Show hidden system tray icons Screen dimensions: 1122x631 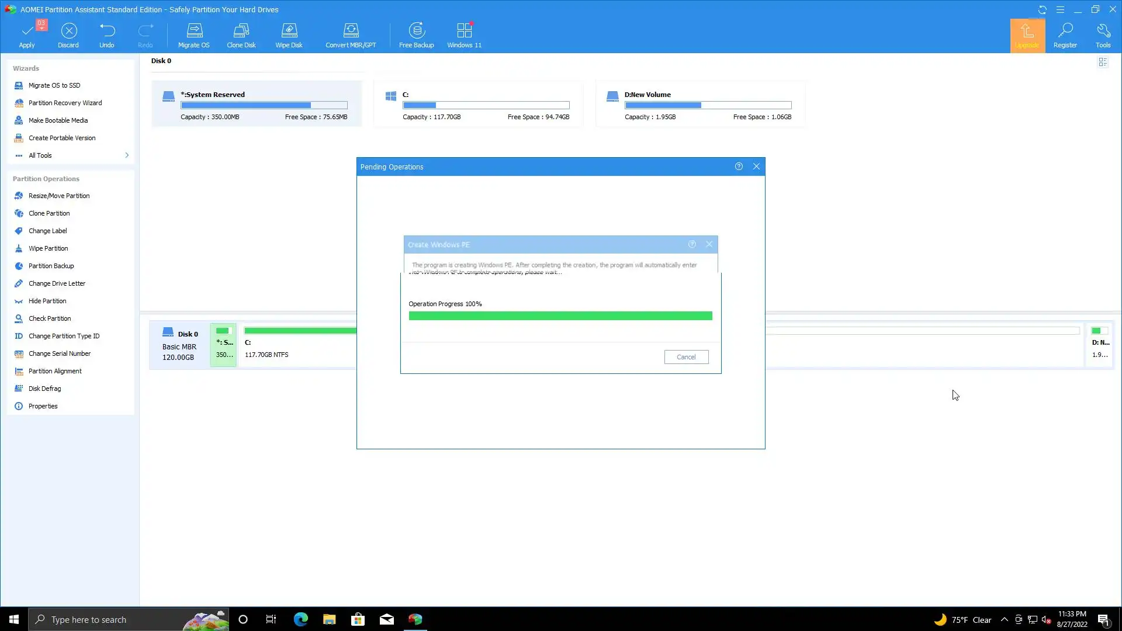point(1004,620)
